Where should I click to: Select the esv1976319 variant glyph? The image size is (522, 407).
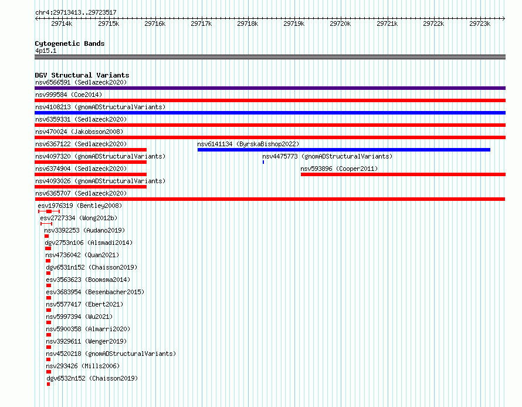(x=49, y=211)
